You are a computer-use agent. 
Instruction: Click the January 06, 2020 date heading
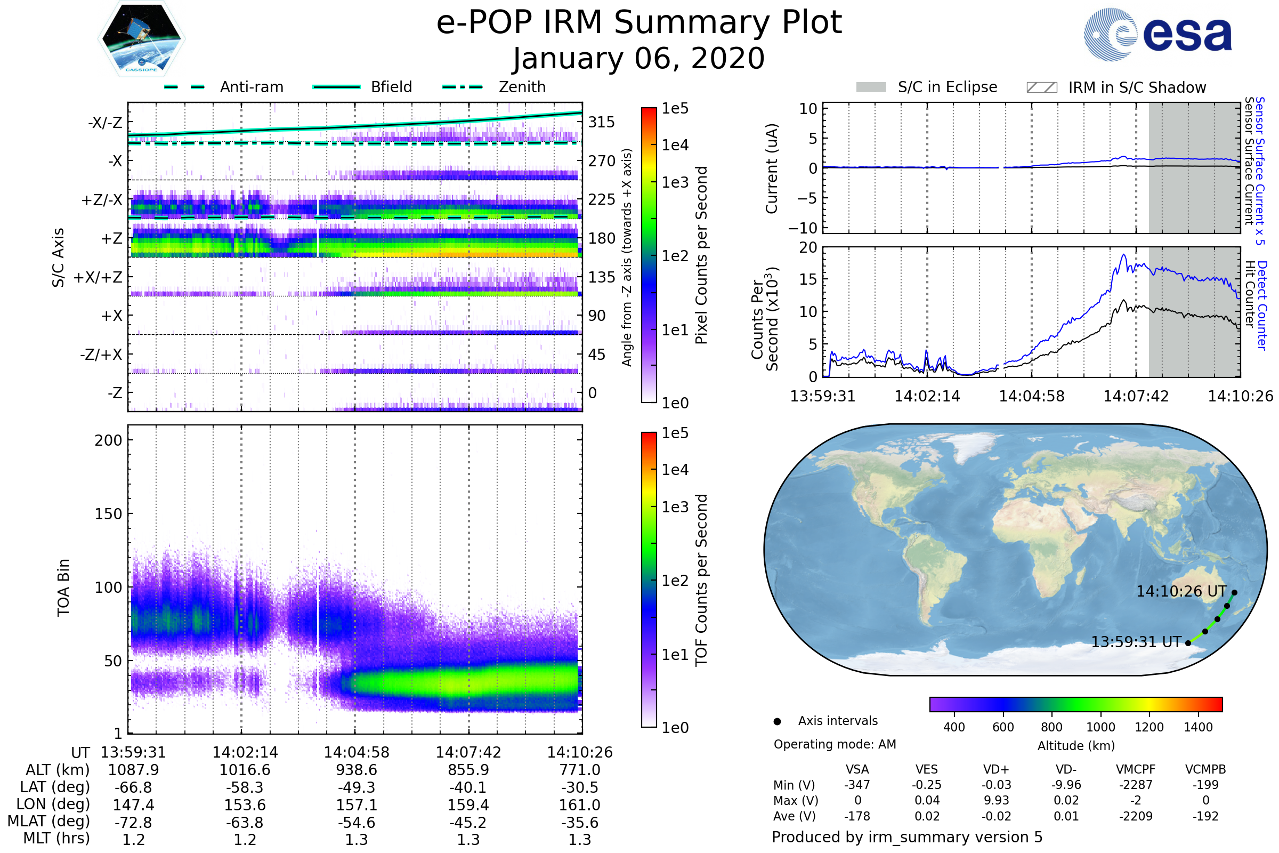[639, 59]
